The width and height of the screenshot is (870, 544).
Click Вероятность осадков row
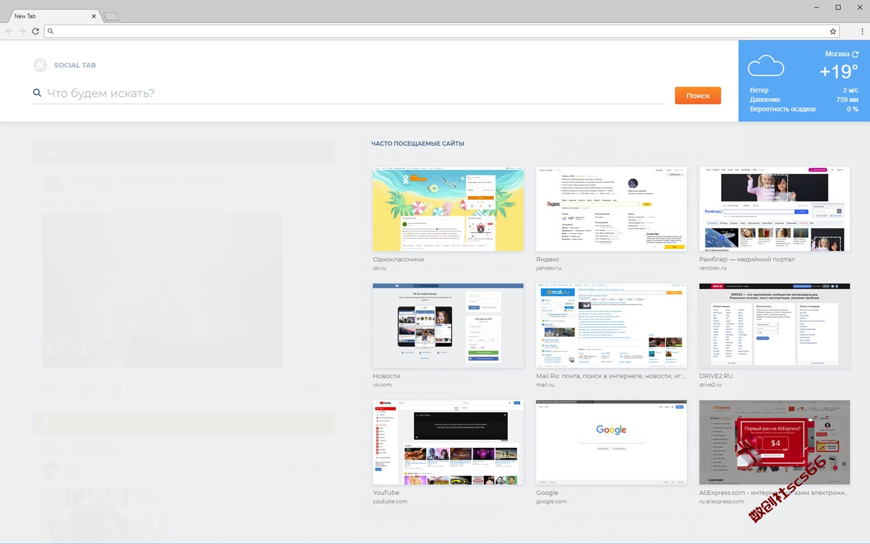point(804,109)
